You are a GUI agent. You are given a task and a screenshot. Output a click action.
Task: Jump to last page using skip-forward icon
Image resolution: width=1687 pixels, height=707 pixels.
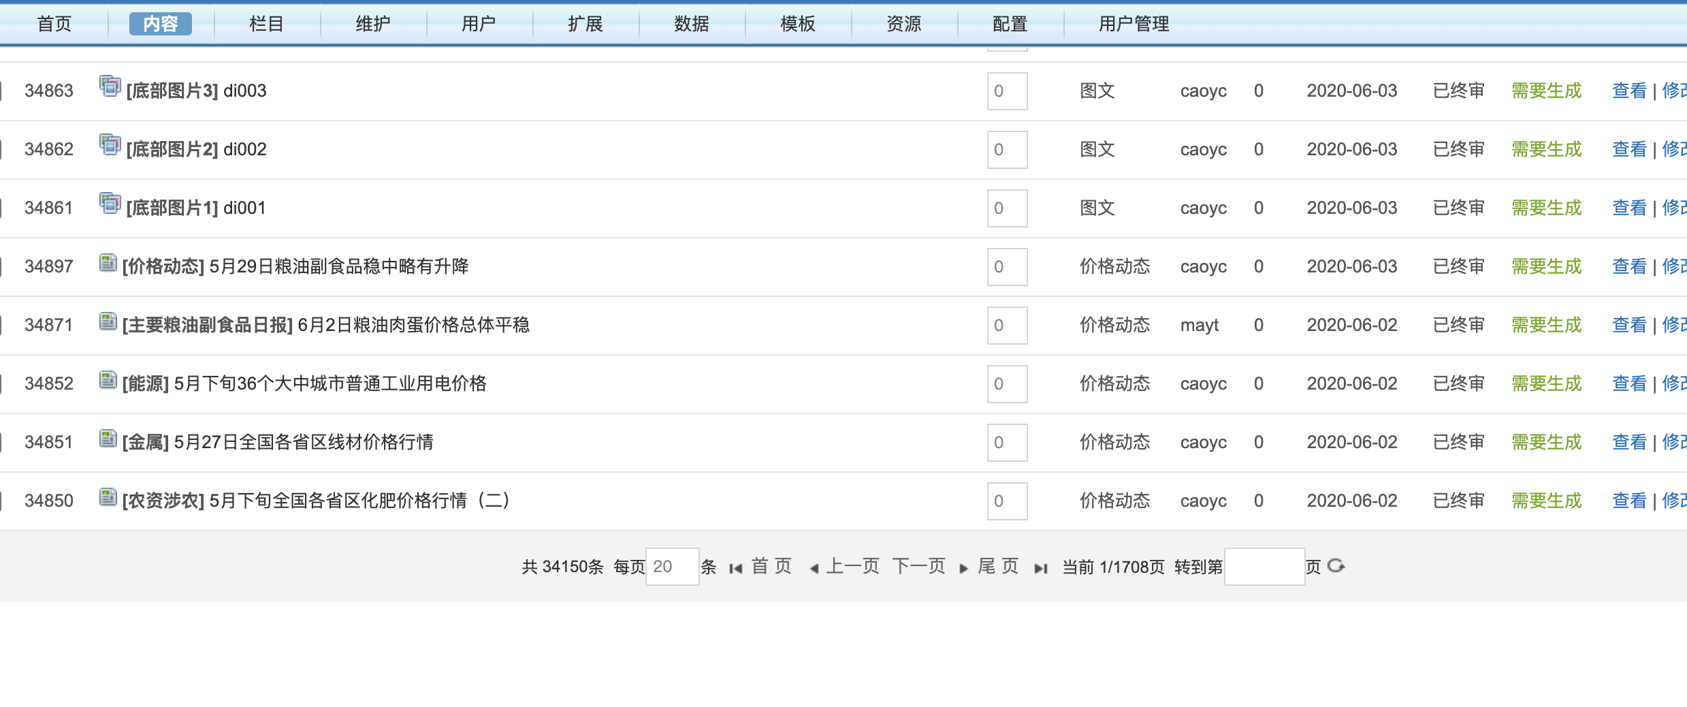(x=1040, y=568)
